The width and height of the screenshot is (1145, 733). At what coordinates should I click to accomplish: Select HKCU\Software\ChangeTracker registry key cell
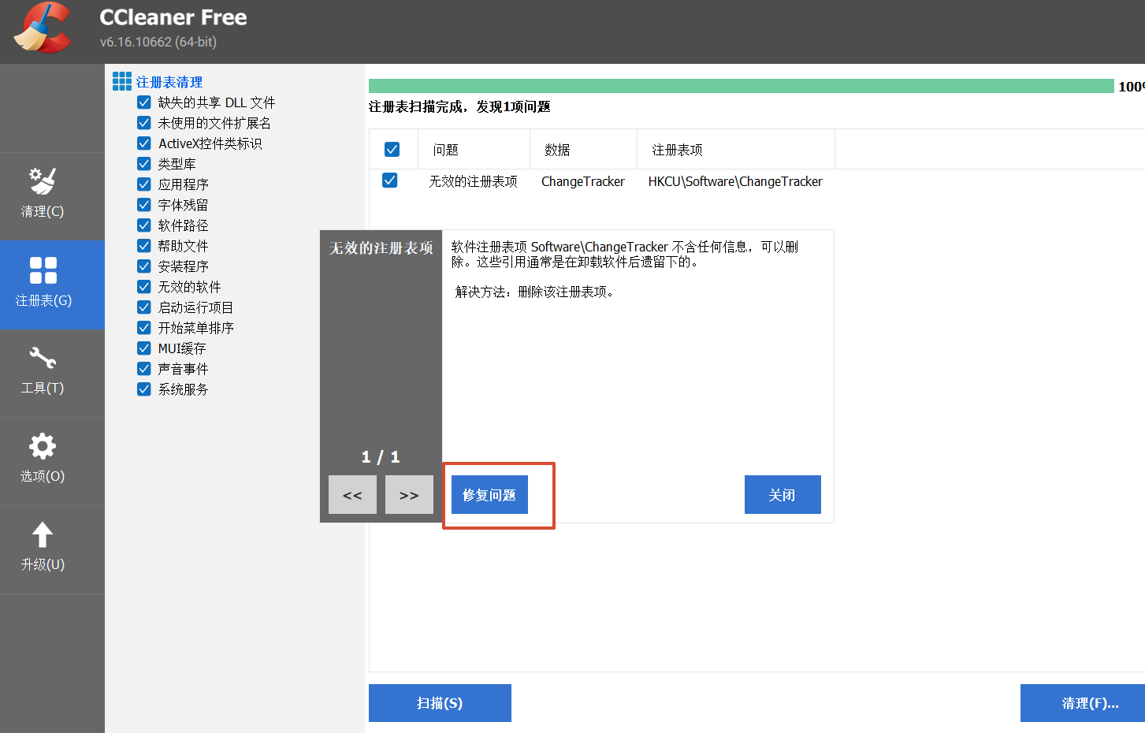(735, 181)
